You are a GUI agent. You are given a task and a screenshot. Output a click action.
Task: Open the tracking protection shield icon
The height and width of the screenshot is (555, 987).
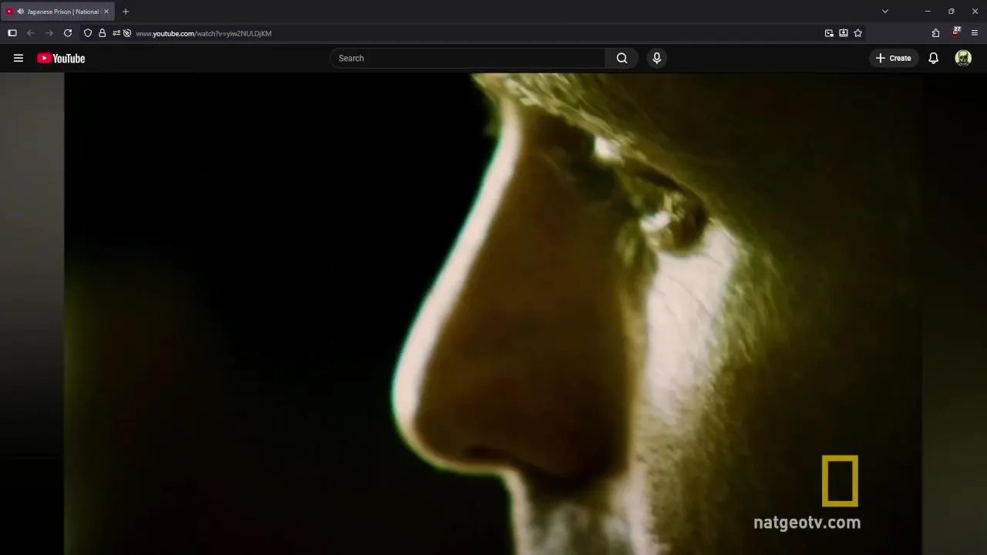click(x=88, y=33)
